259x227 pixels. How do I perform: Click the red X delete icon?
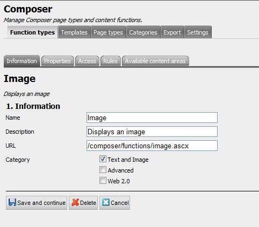click(75, 202)
